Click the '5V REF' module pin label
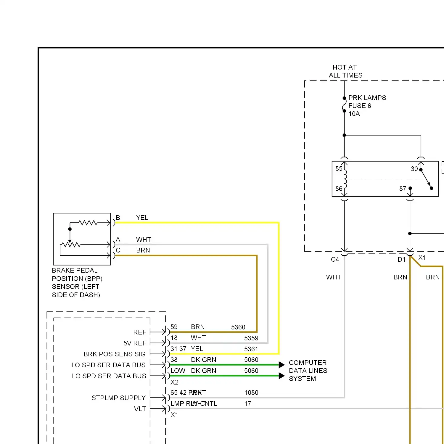The height and width of the screenshot is (444, 444). click(x=135, y=343)
